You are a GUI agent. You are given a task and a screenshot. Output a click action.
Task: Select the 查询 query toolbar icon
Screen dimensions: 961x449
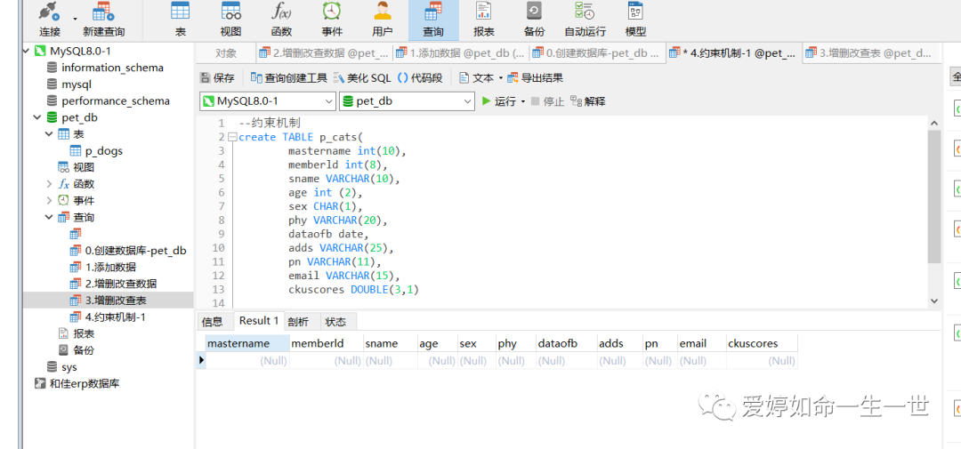click(433, 20)
